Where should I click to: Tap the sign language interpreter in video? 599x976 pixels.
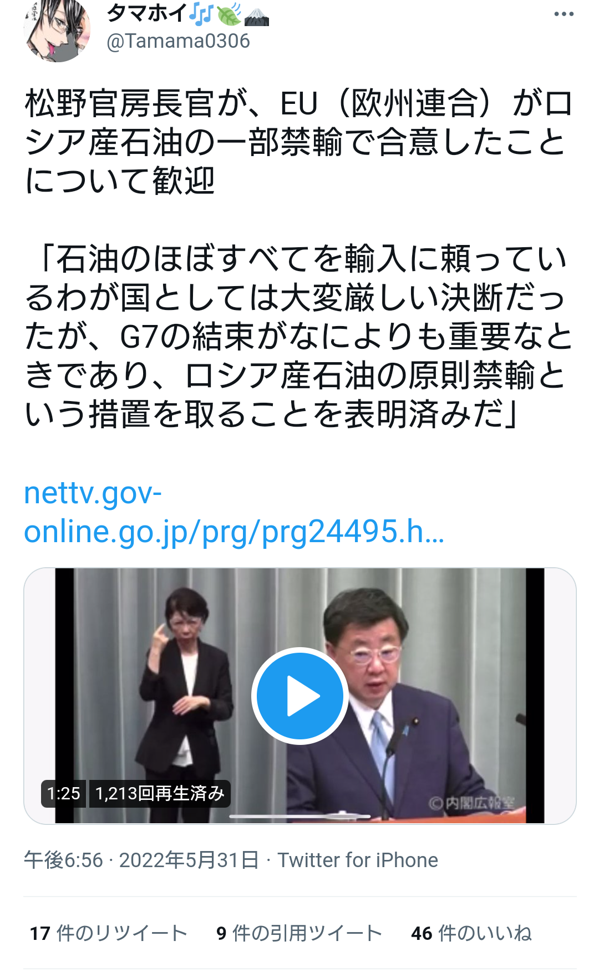coord(186,694)
